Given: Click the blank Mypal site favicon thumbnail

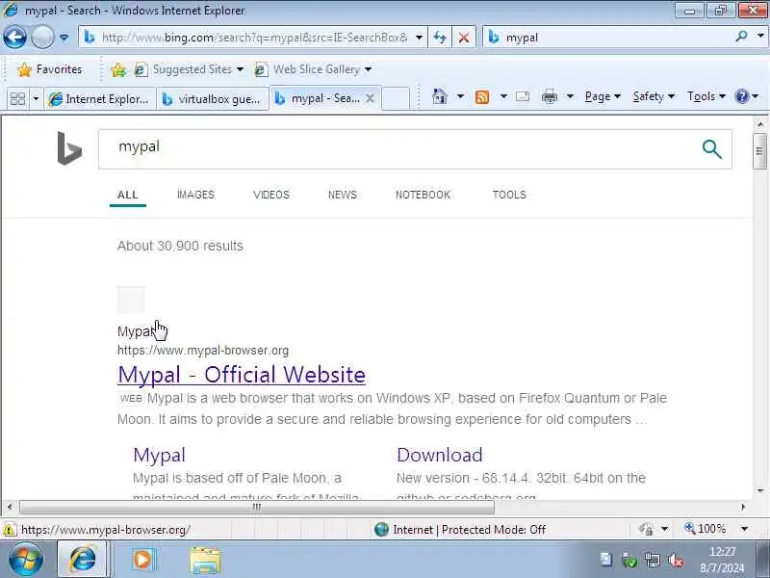Looking at the screenshot, I should (131, 300).
